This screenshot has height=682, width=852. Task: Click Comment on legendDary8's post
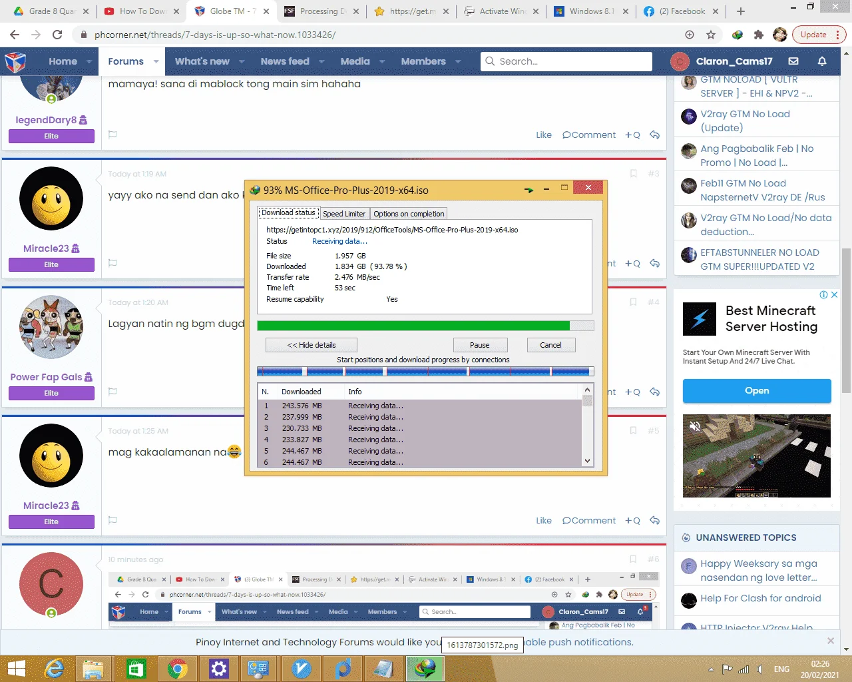click(589, 135)
